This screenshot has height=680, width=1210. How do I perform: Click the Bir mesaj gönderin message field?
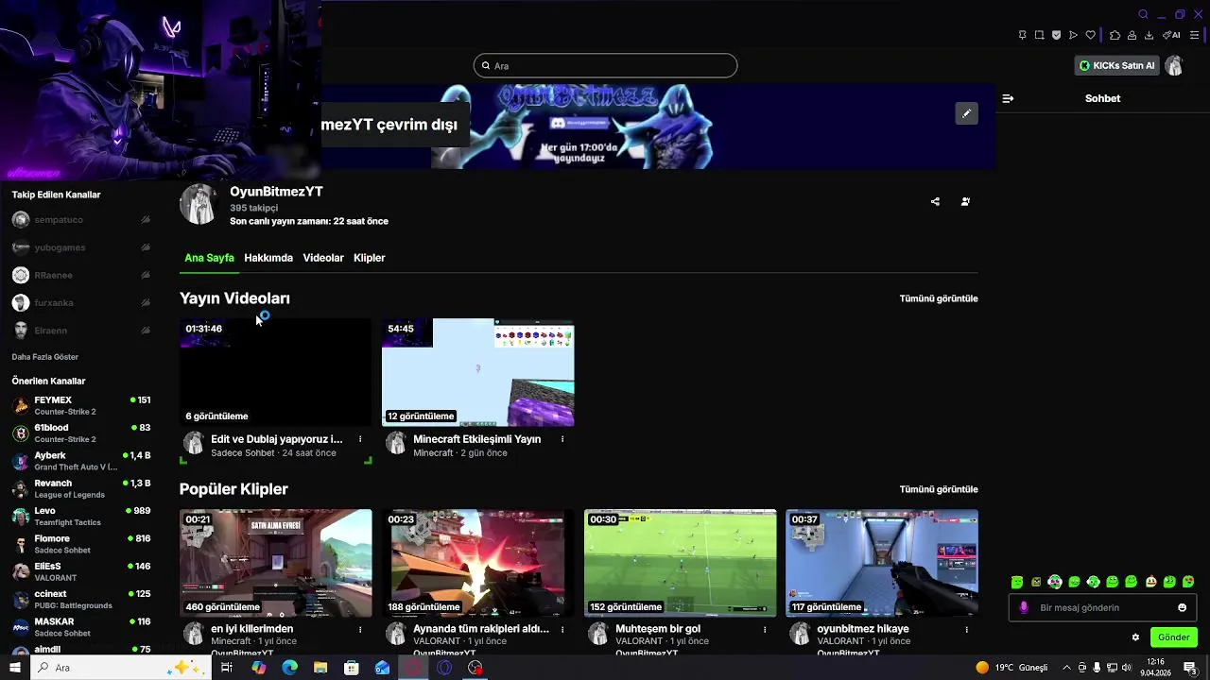pos(1102,607)
